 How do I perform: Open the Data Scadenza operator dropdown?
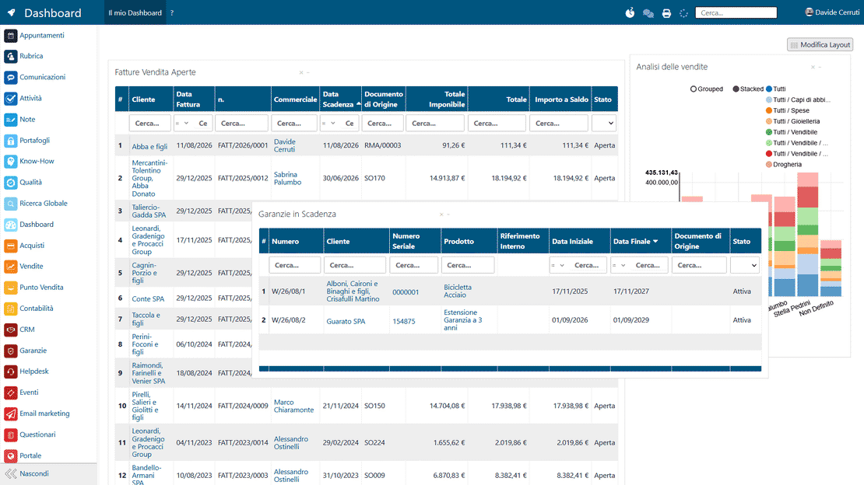[328, 124]
